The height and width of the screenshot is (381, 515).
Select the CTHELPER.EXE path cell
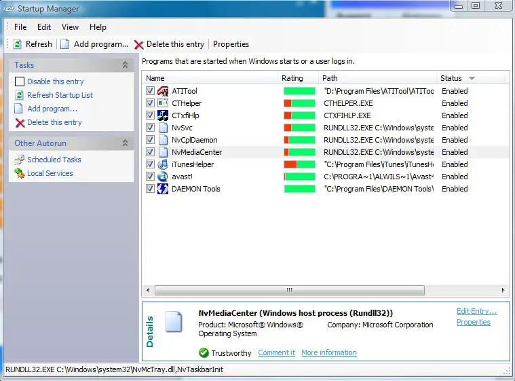pos(348,103)
